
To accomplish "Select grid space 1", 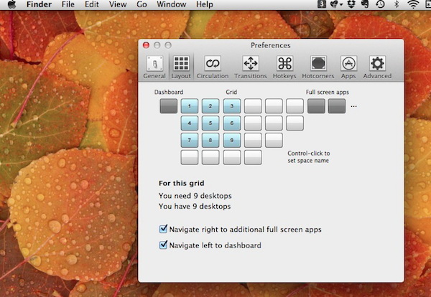I will coord(190,106).
